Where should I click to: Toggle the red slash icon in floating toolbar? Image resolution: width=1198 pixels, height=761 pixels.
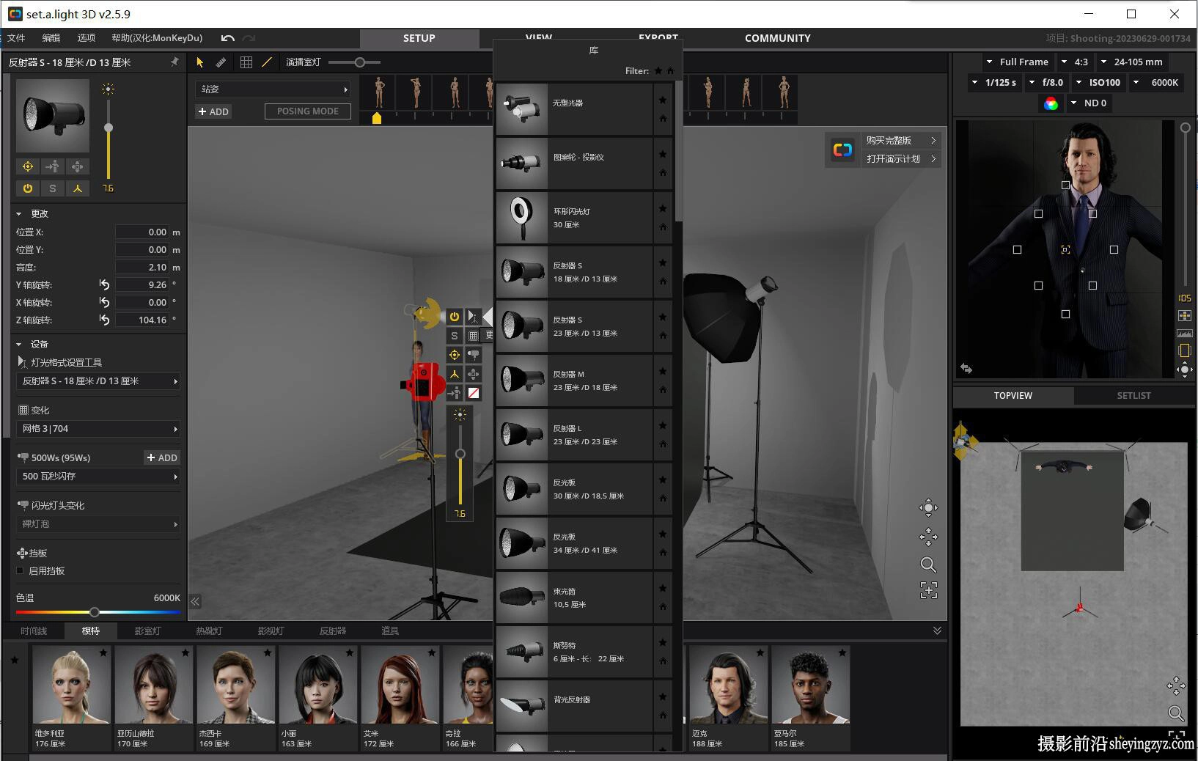point(474,393)
